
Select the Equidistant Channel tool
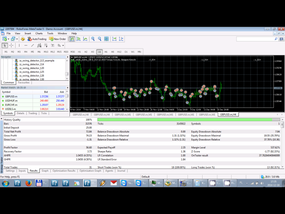click(x=39, y=45)
